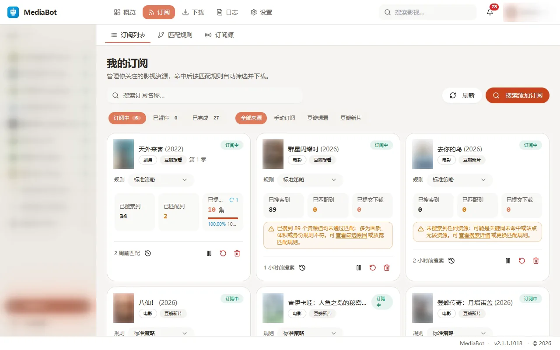
Task: Open the notification bell with 78 badge
Action: [490, 12]
